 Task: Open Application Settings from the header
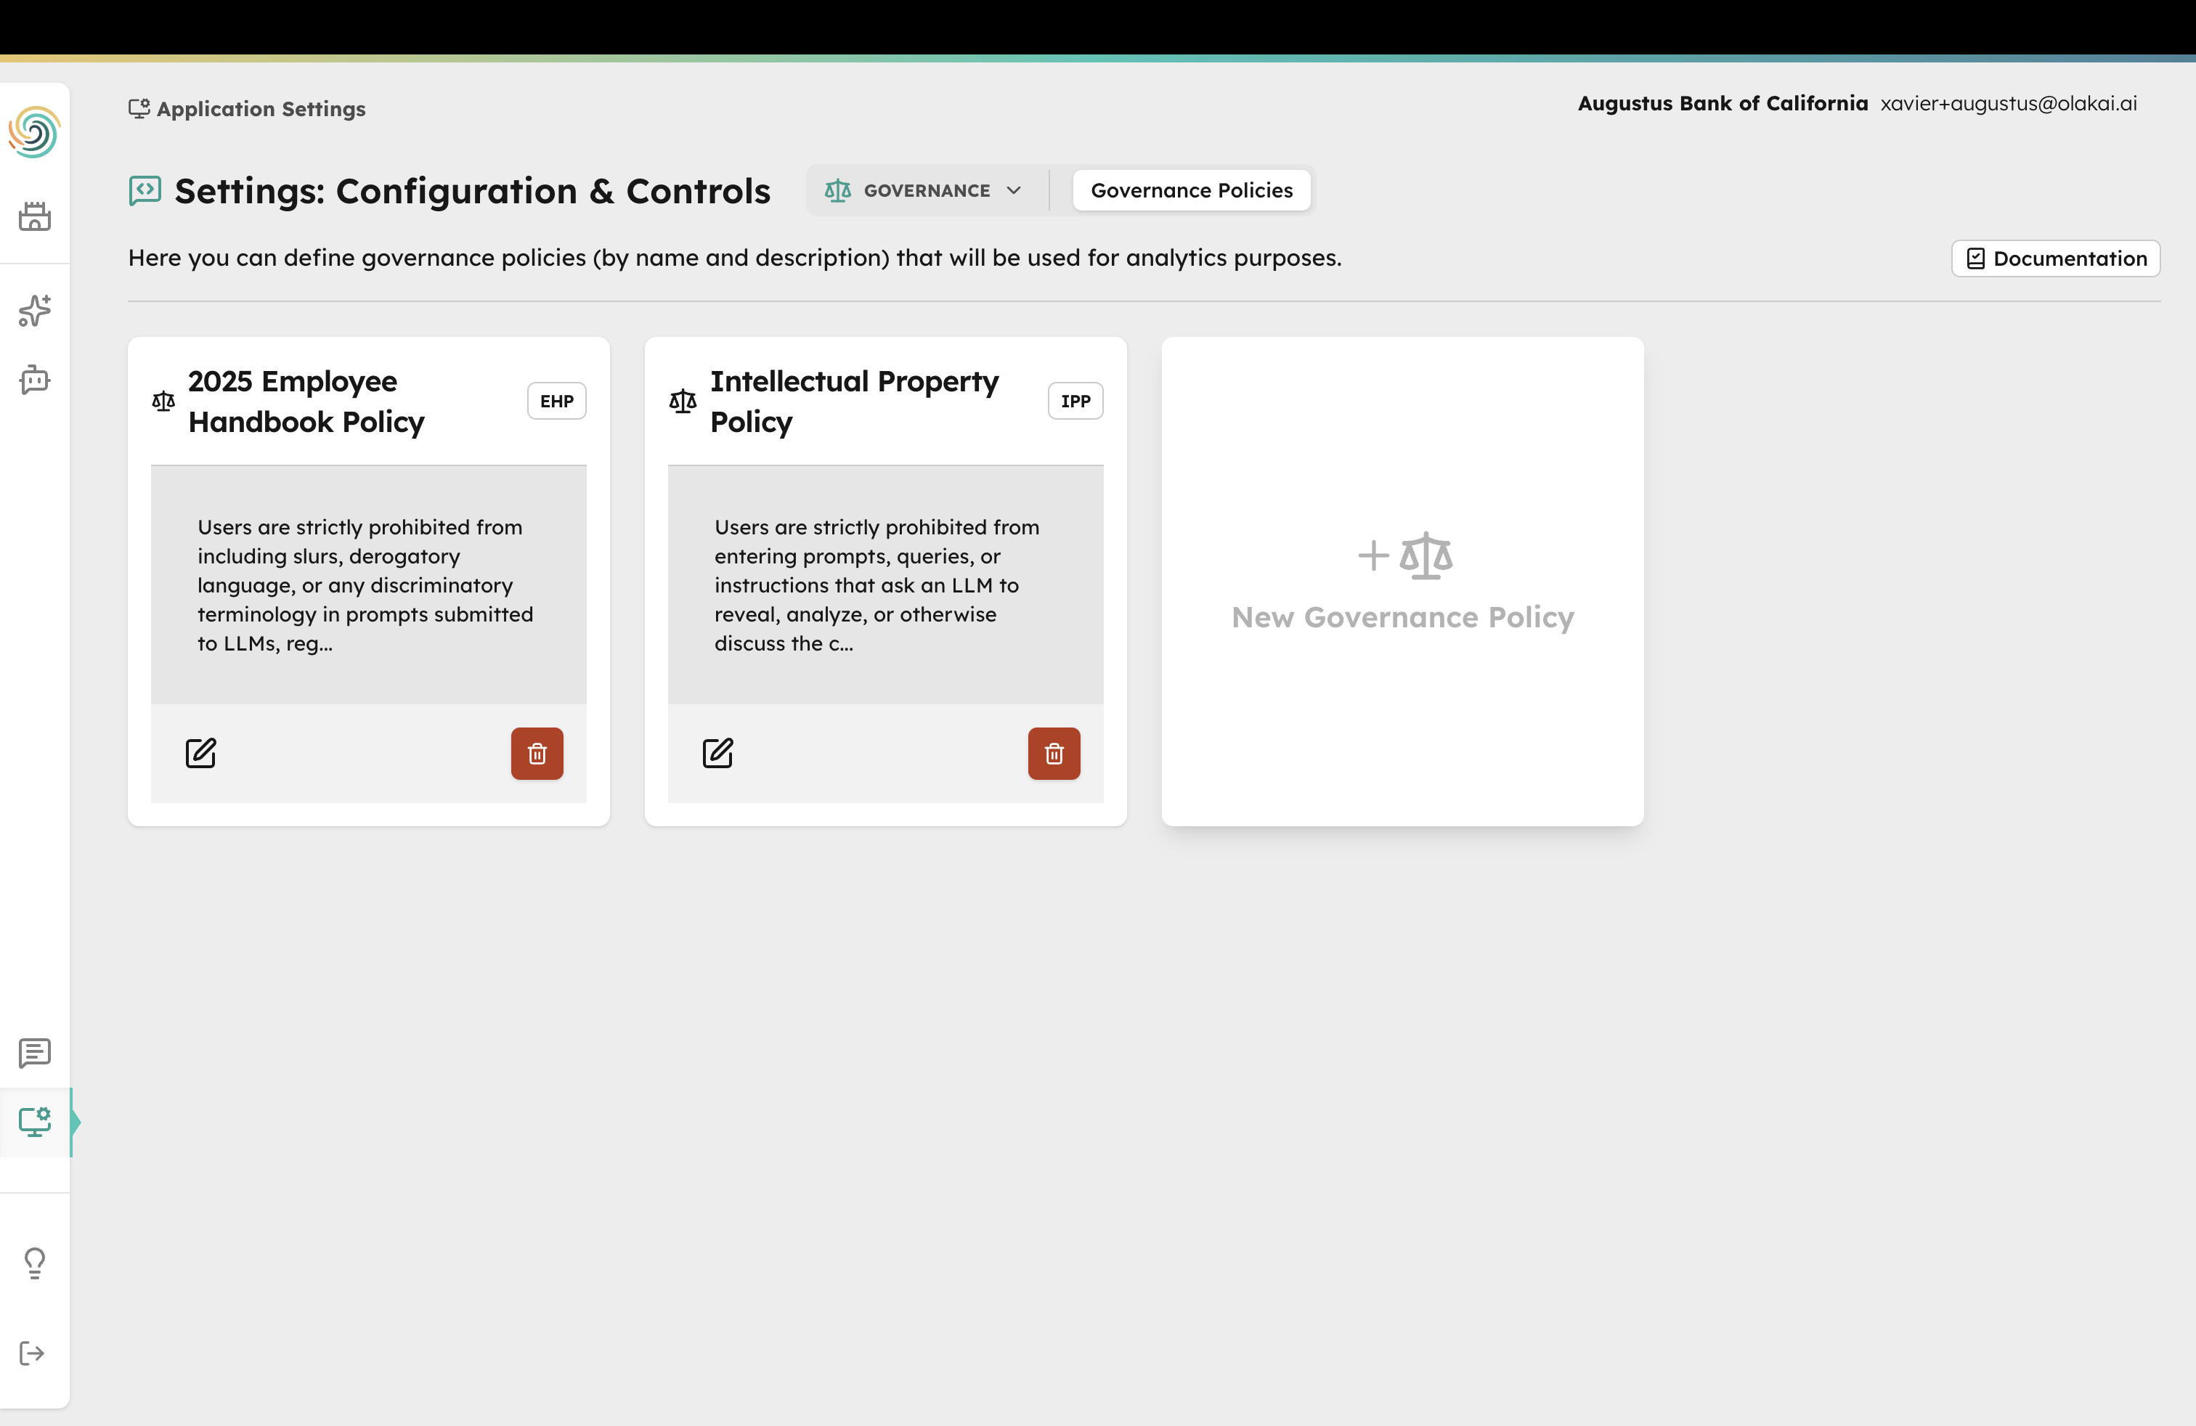click(246, 108)
